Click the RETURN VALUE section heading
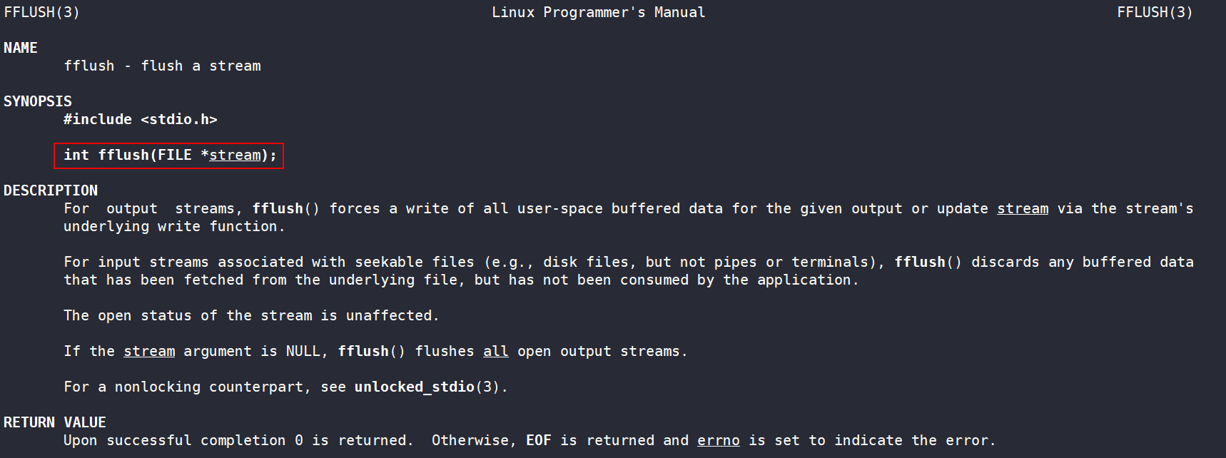The image size is (1226, 458). [55, 422]
